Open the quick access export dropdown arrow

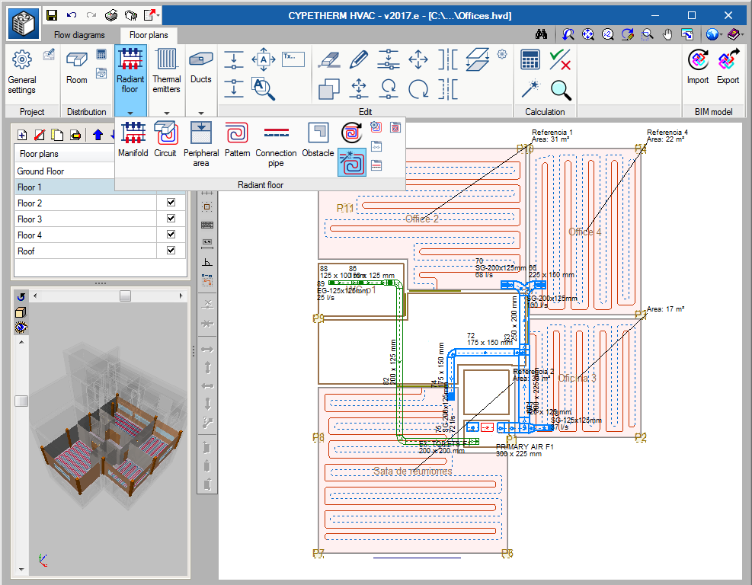158,15
